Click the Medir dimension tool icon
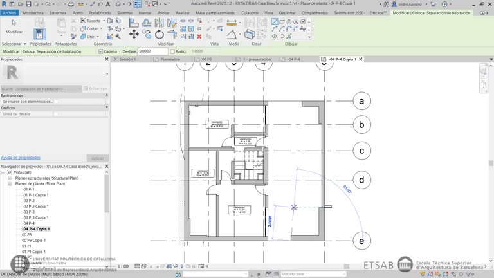 point(232,33)
